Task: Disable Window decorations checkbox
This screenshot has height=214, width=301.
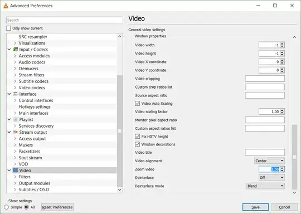Action: coord(137,144)
